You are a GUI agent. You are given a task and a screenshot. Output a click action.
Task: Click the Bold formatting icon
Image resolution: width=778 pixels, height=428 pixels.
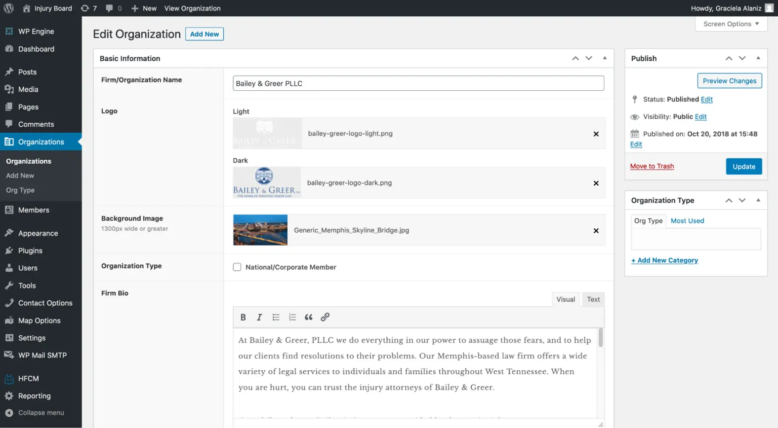[x=243, y=318]
